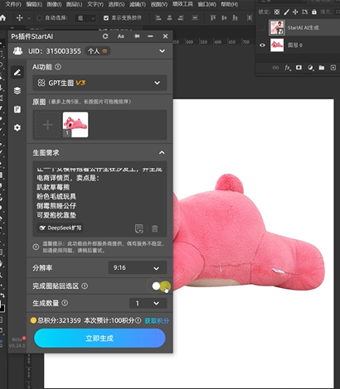
Task: Click 个人 membership badge
Action: click(97, 51)
